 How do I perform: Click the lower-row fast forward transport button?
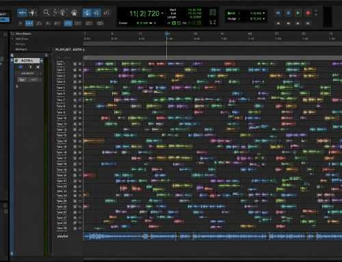[298, 23]
